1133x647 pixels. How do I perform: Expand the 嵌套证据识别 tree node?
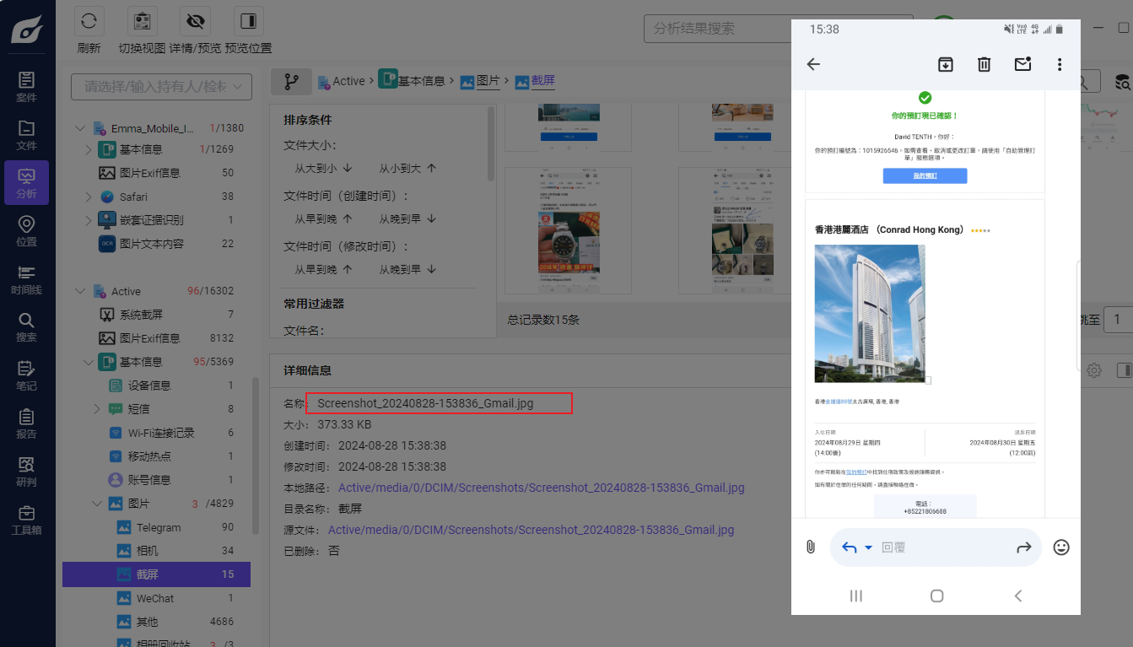(x=89, y=220)
